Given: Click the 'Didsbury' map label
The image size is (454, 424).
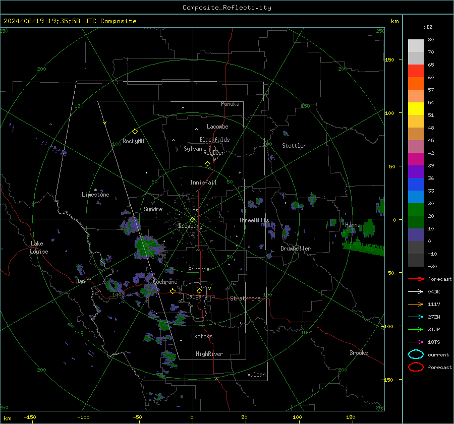Looking at the screenshot, I should (x=190, y=226).
